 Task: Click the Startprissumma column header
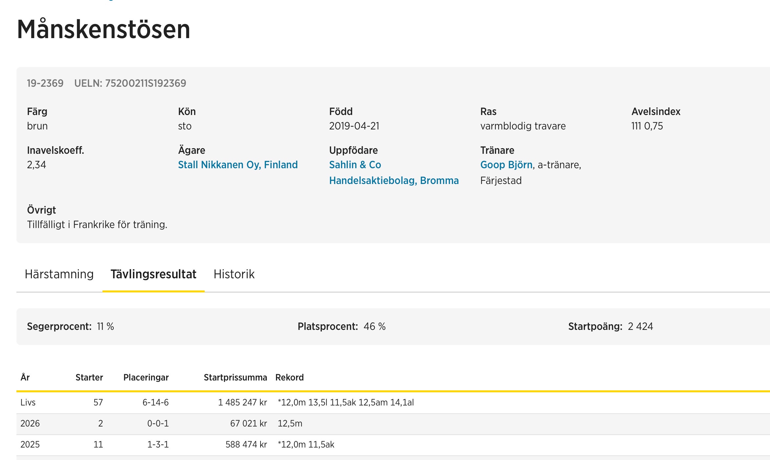click(235, 377)
